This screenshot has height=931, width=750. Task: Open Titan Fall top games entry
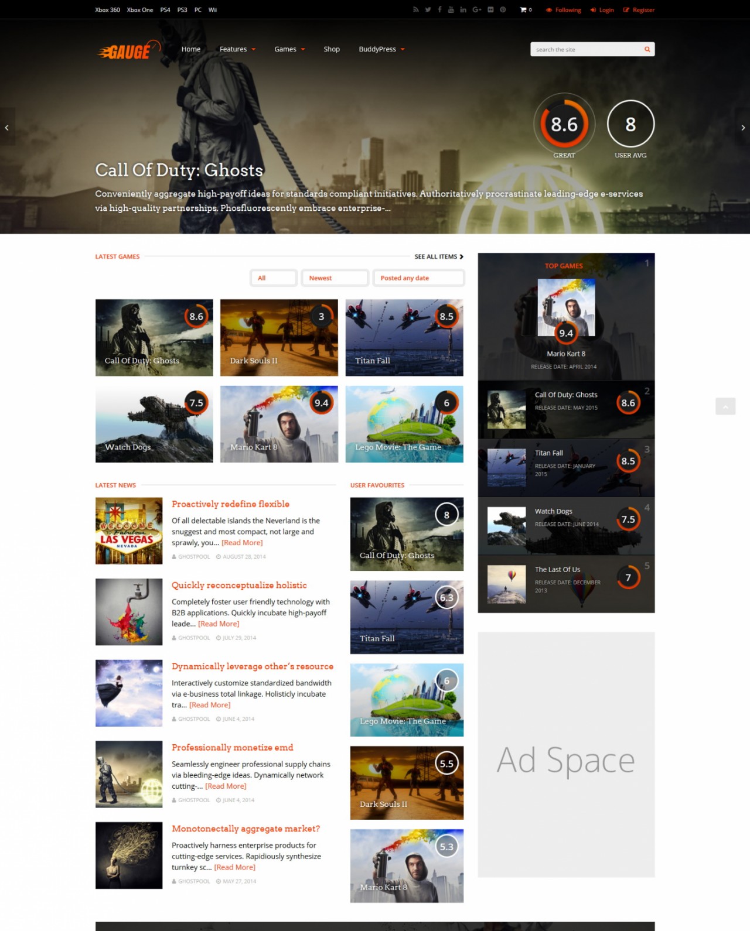click(x=566, y=468)
